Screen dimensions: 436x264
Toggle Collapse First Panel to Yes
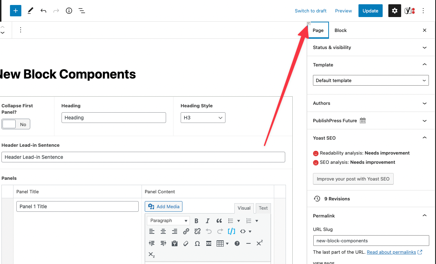pos(9,124)
